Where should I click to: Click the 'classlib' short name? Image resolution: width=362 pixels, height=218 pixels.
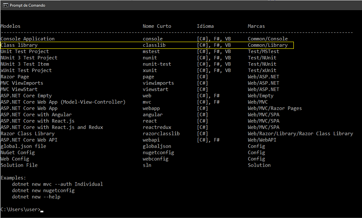pyautogui.click(x=154, y=45)
